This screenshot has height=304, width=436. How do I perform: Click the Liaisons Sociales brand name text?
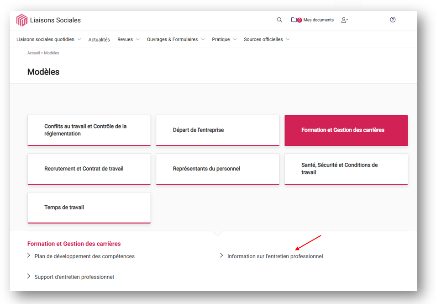pos(55,20)
